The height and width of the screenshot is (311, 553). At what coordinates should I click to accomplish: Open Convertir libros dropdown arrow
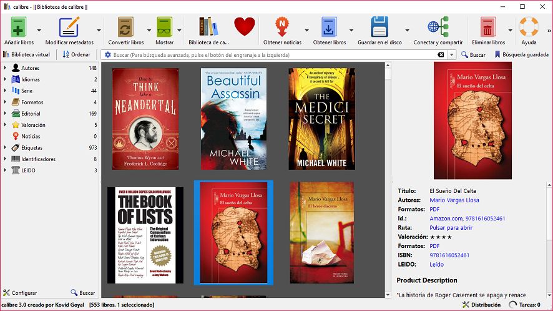tap(149, 31)
